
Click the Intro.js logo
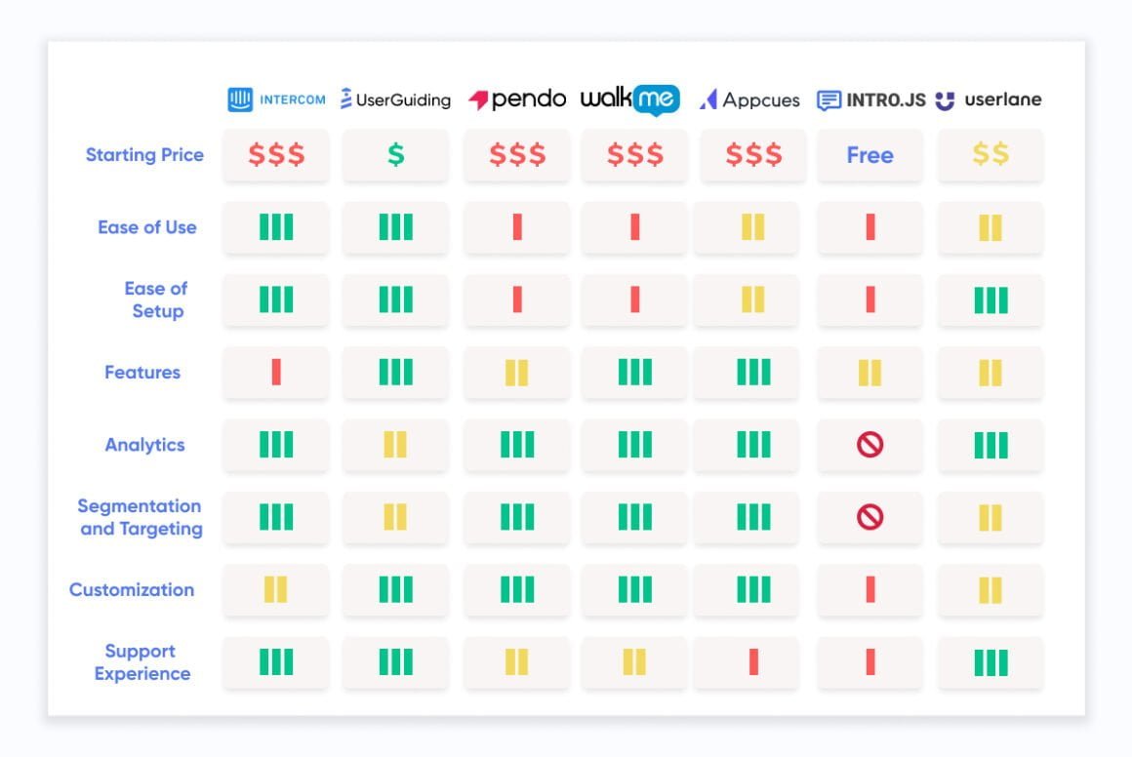pyautogui.click(x=870, y=100)
